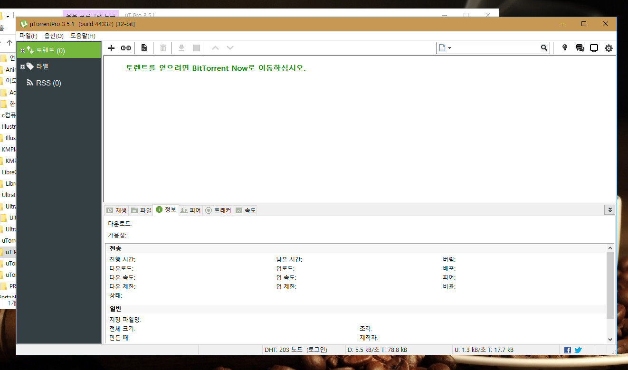Click up arrow in Explorer window behind
This screenshot has height=370, width=628.
(x=10, y=43)
